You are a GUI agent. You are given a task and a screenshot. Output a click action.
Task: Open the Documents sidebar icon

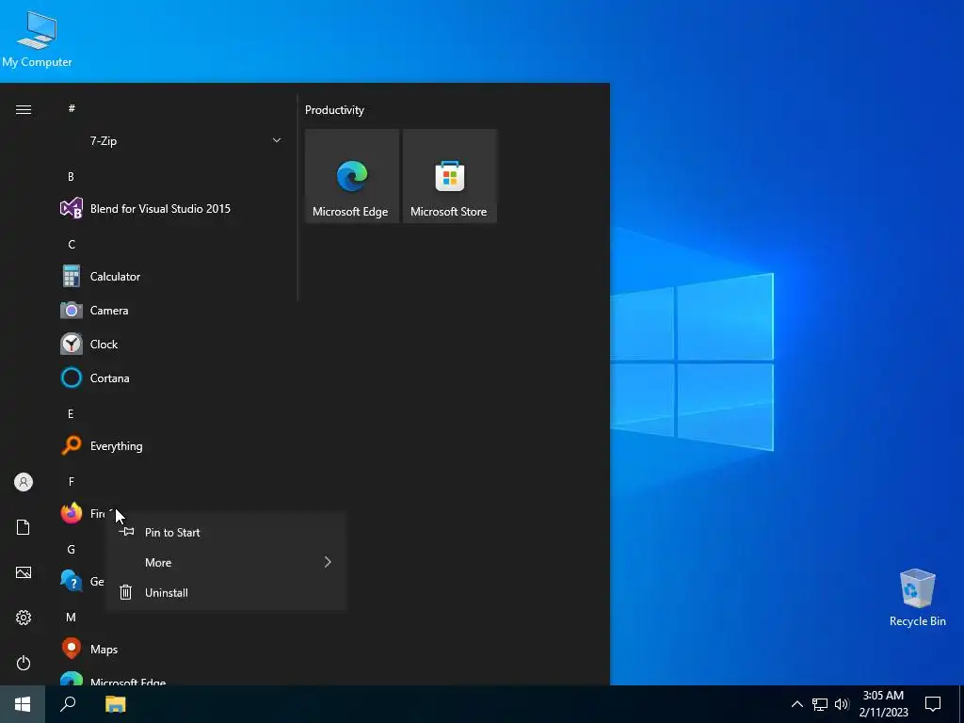coord(24,527)
